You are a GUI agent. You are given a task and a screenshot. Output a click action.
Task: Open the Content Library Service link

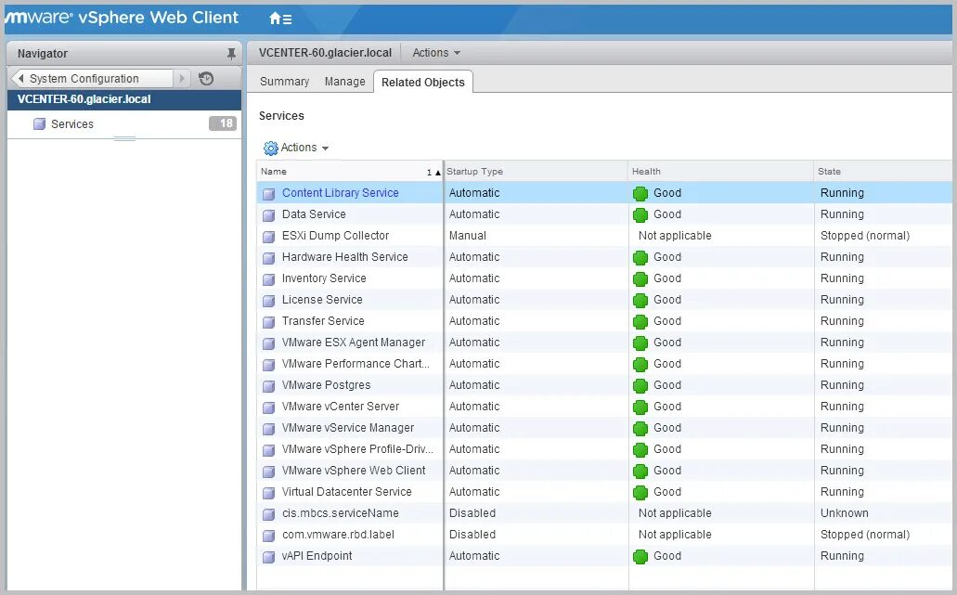[340, 193]
